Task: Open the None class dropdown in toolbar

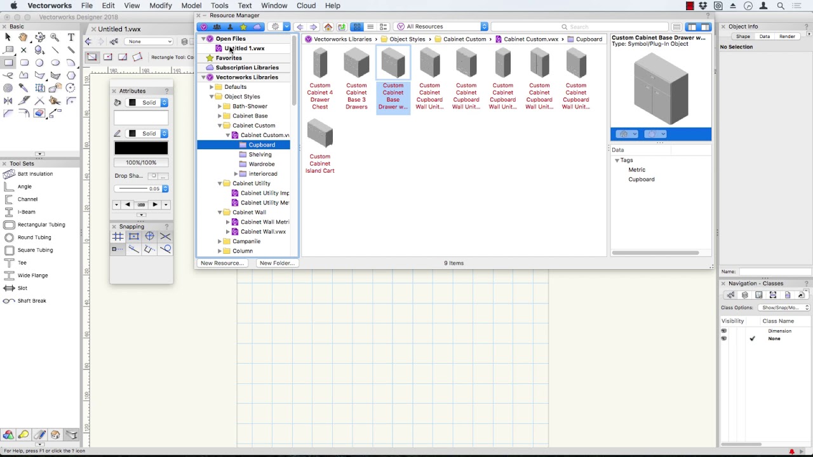Action: pos(149,41)
